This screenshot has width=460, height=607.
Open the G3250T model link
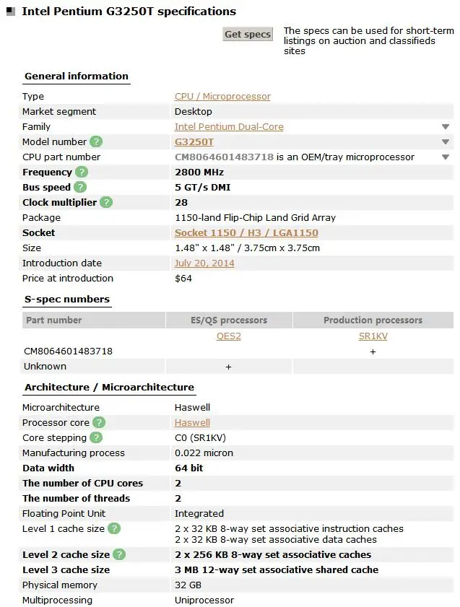click(x=194, y=142)
